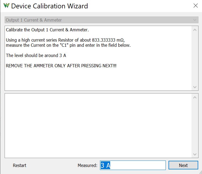Click the 'Measured:' label
The width and height of the screenshot is (202, 174).
click(x=87, y=165)
